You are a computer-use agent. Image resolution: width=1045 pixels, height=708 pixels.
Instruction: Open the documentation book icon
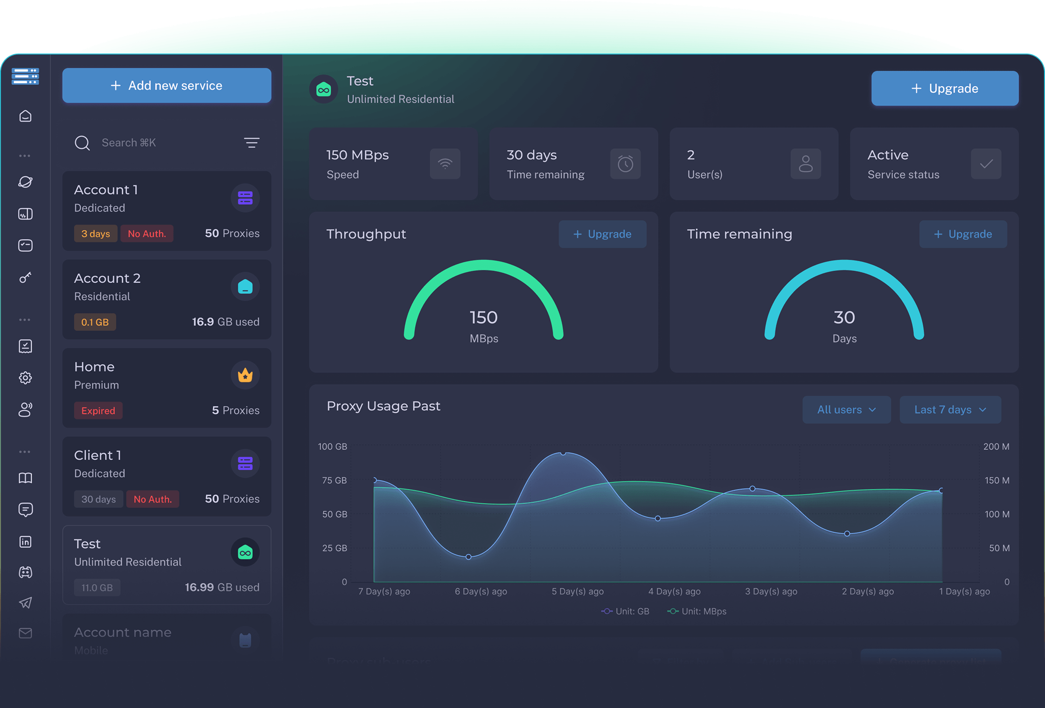pos(26,478)
